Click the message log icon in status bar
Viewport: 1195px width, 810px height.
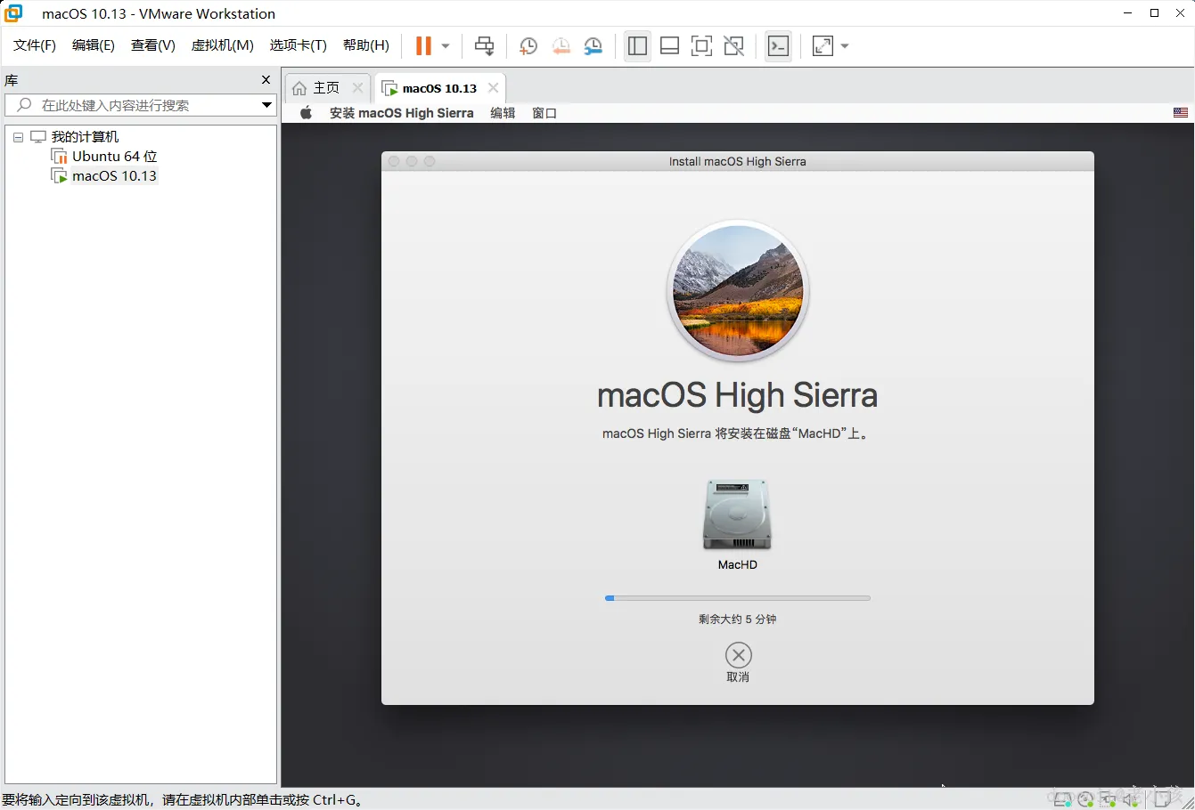[x=1161, y=798]
